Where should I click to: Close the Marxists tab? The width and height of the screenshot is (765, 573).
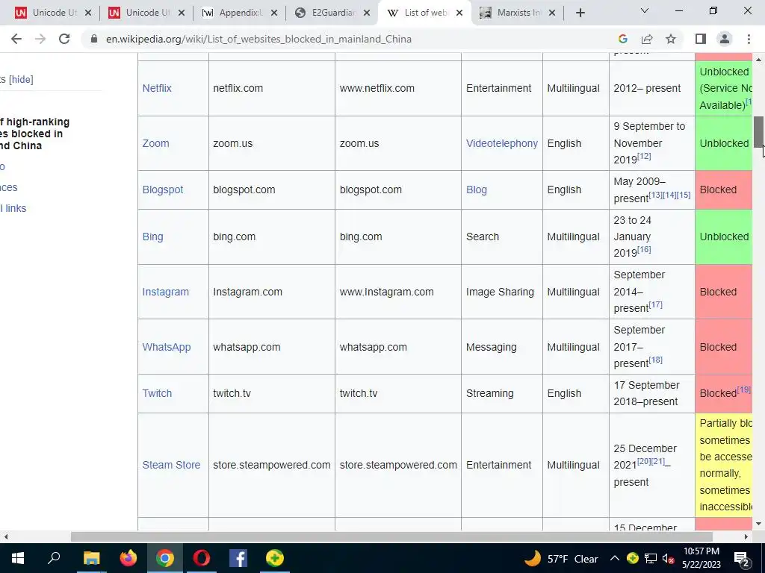tap(552, 13)
